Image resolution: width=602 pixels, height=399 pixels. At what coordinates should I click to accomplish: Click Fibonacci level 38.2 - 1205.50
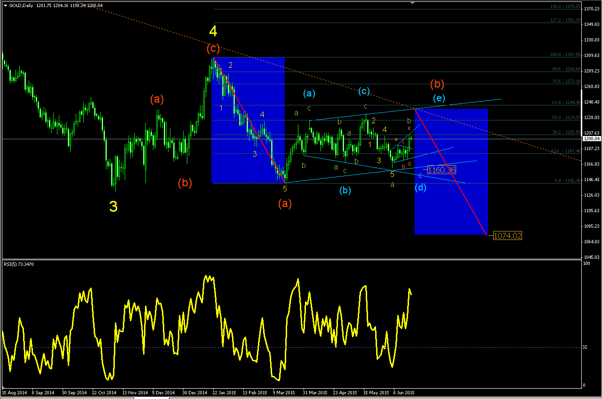(x=566, y=132)
